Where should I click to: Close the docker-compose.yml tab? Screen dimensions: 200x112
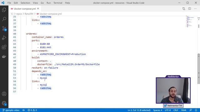pyautogui.click(x=38, y=9)
